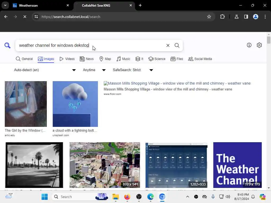Image resolution: width=271 pixels, height=203 pixels.
Task: Select the Files search category
Action: [177, 59]
